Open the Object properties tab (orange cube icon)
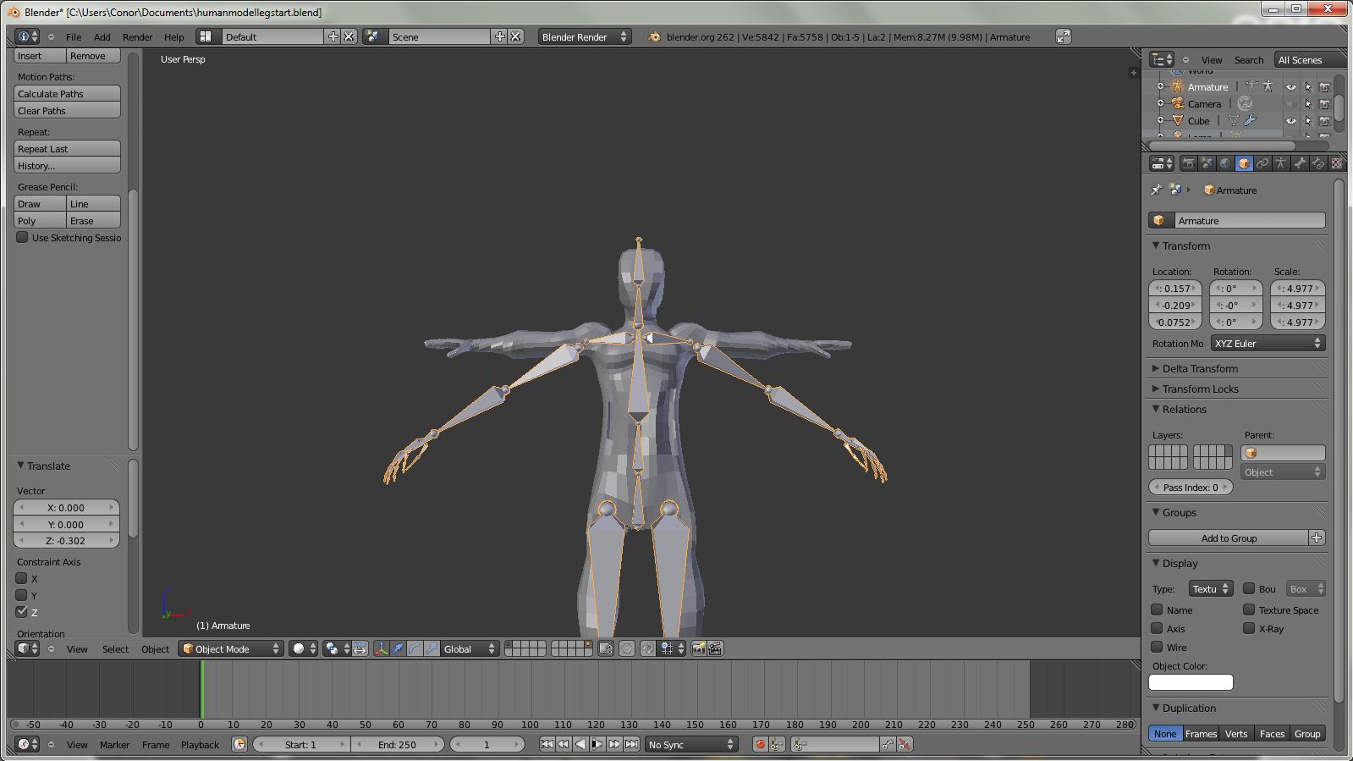This screenshot has width=1353, height=761. click(1244, 163)
